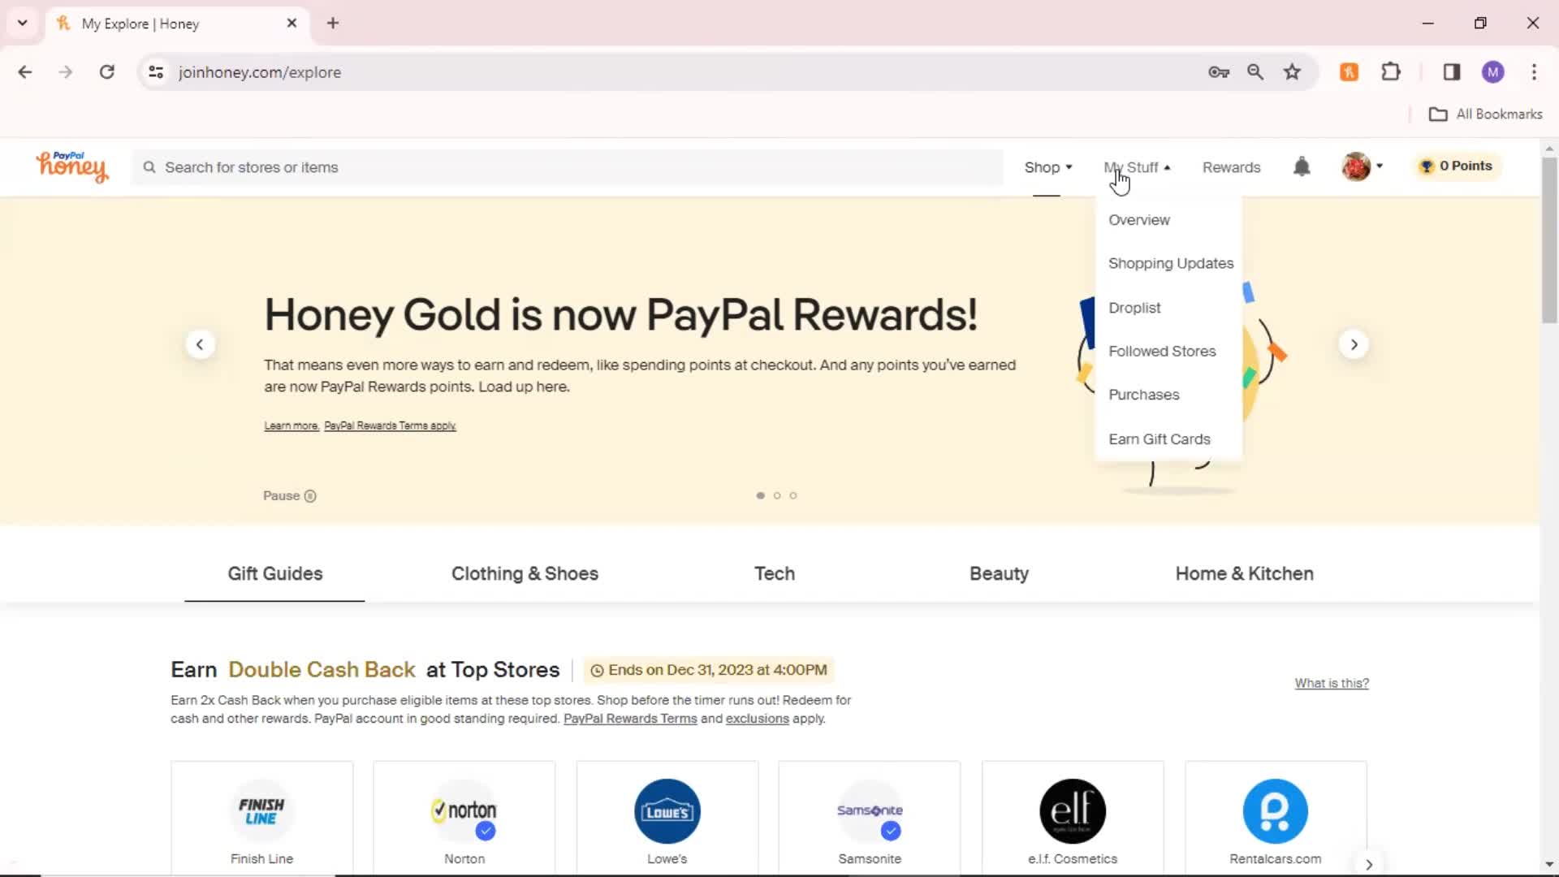Viewport: 1559px width, 877px height.
Task: Click the Honey extension icon in toolbar
Action: 1349,72
